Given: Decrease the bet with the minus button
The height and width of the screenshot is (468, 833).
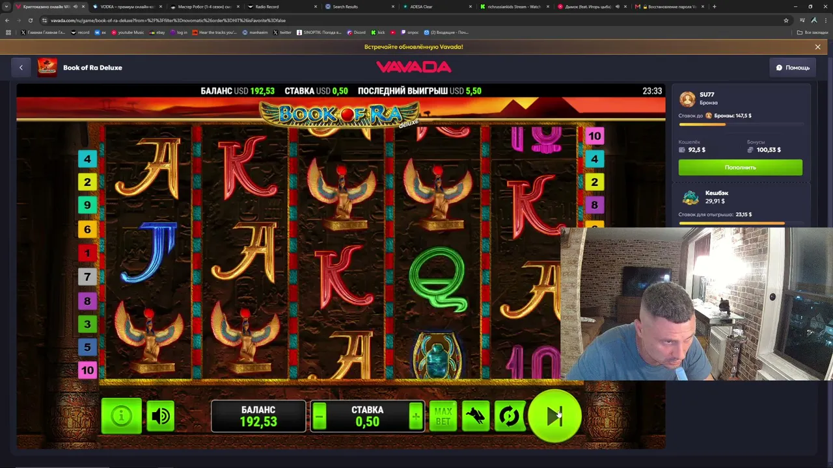Looking at the screenshot, I should pos(319,417).
